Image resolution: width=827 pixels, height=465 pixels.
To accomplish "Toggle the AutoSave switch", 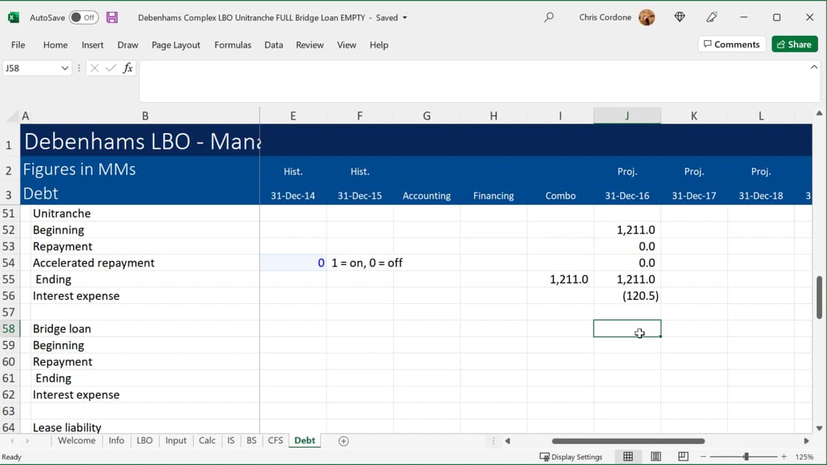I will (84, 17).
